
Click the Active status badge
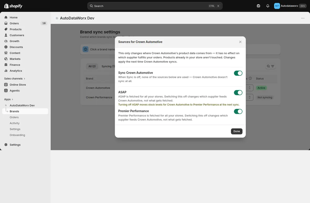261,88
